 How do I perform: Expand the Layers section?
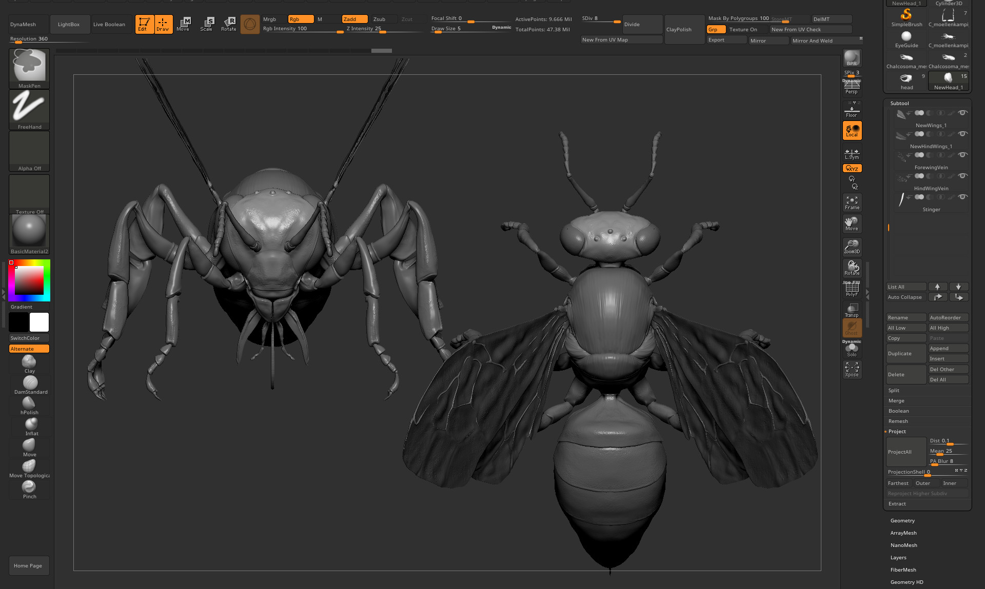(898, 557)
